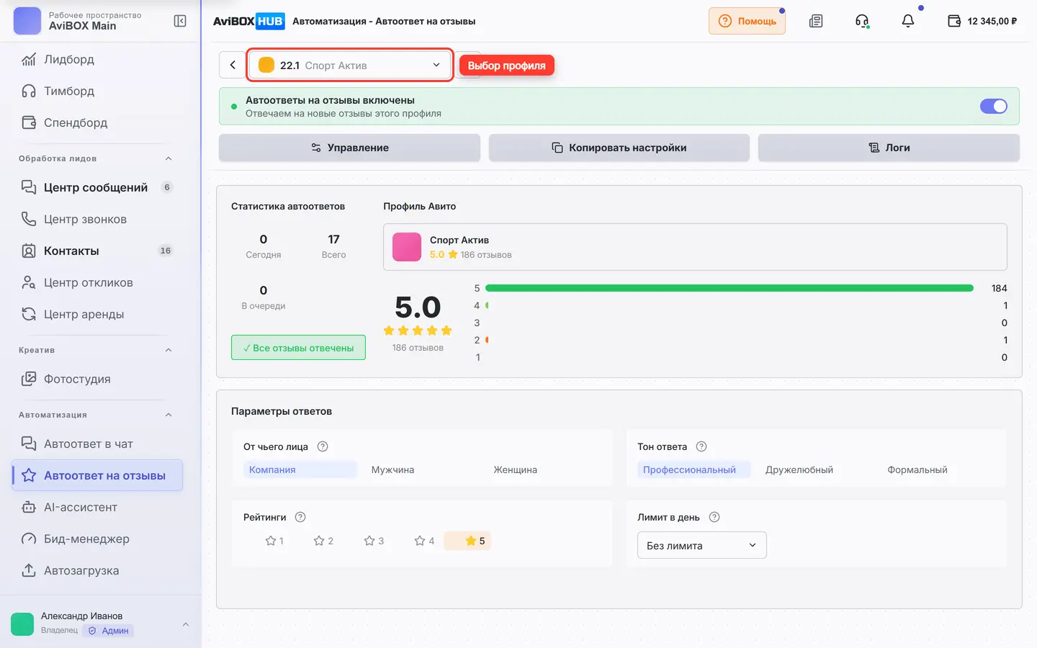This screenshot has width=1037, height=648.
Task: Click the Помощь button
Action: [x=747, y=21]
